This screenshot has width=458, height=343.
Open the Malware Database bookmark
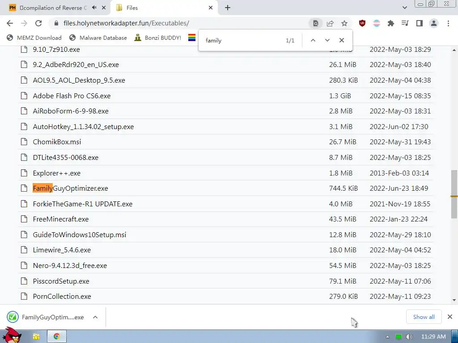(x=98, y=38)
